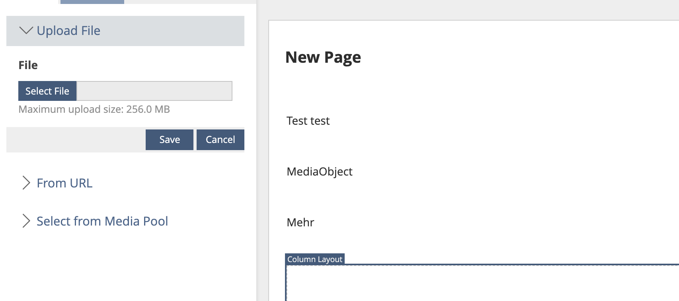Click the Upload File section title

68,31
